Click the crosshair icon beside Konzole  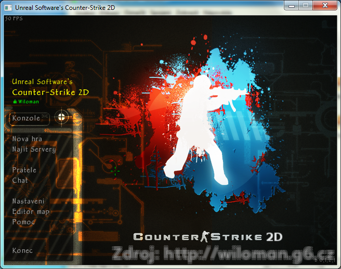pyautogui.click(x=61, y=117)
